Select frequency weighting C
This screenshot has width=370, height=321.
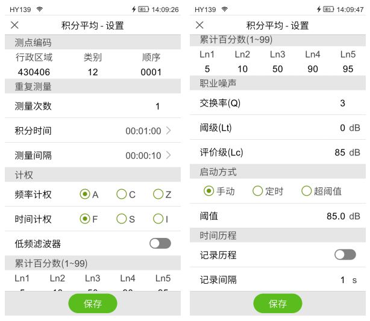click(x=122, y=194)
